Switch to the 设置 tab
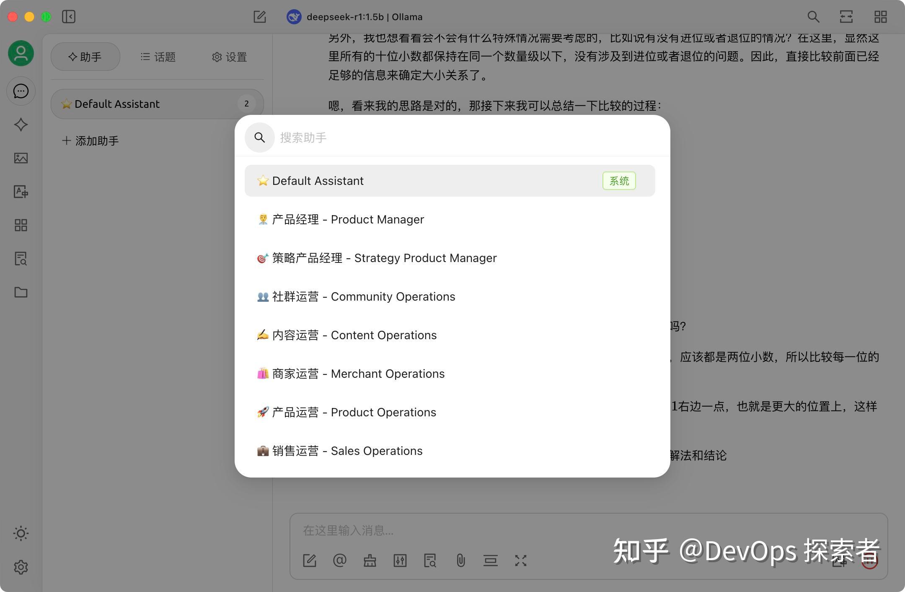The height and width of the screenshot is (592, 905). pos(229,57)
